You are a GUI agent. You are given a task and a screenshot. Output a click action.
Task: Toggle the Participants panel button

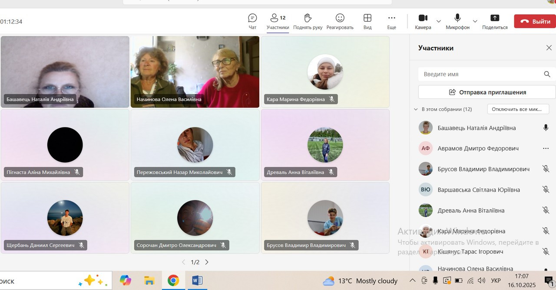click(278, 21)
